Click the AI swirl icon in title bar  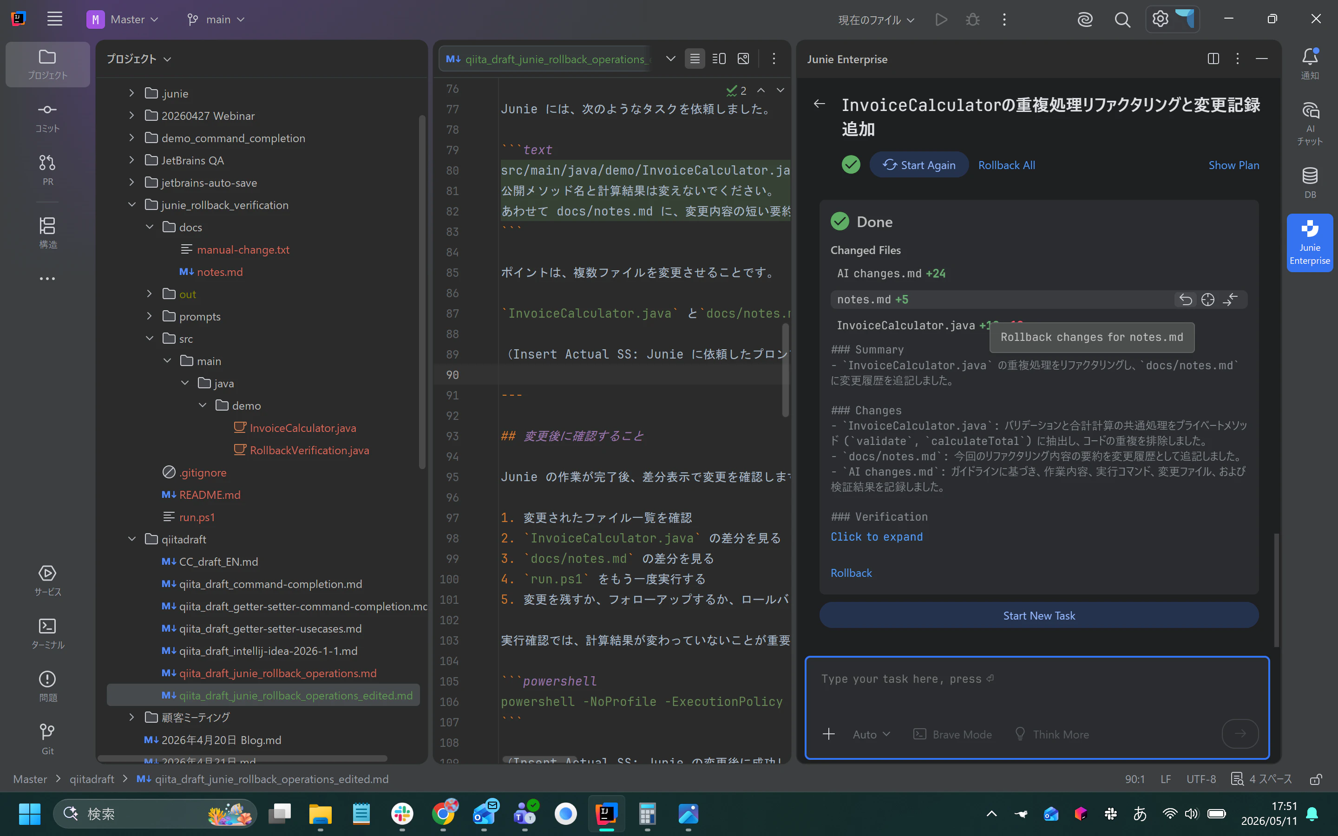tap(1085, 20)
